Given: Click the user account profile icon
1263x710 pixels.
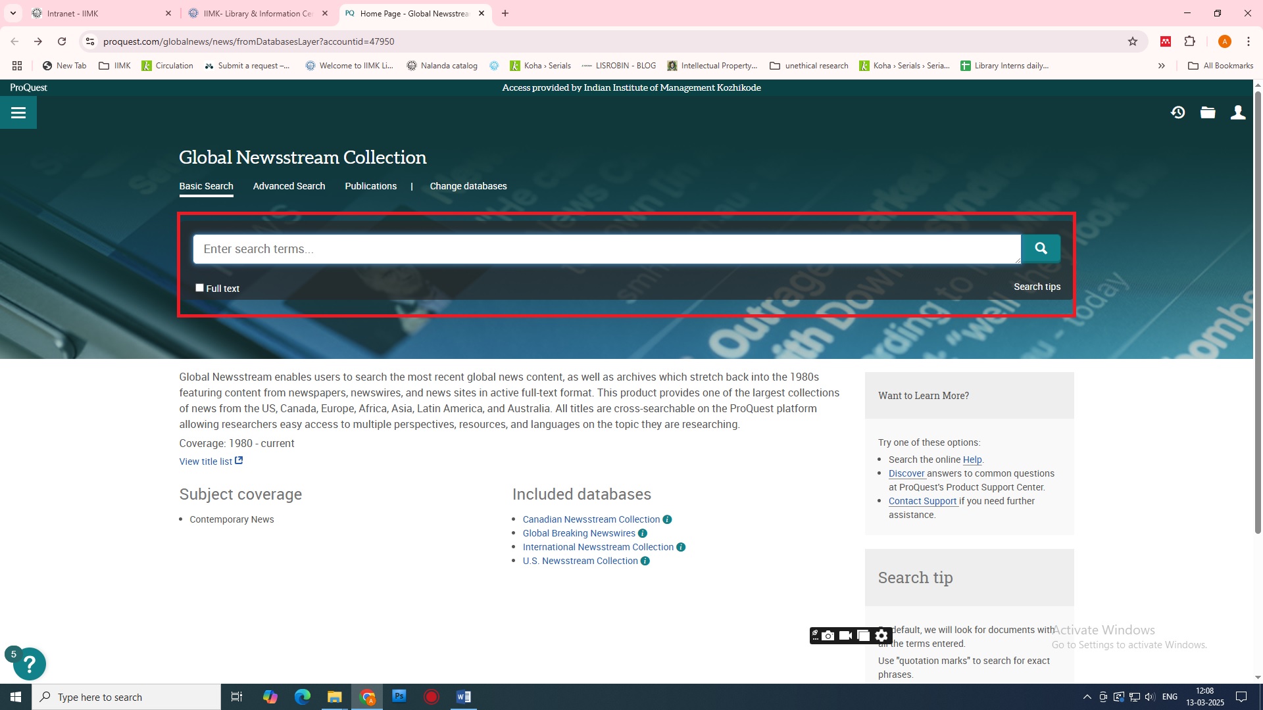Looking at the screenshot, I should click(1238, 112).
